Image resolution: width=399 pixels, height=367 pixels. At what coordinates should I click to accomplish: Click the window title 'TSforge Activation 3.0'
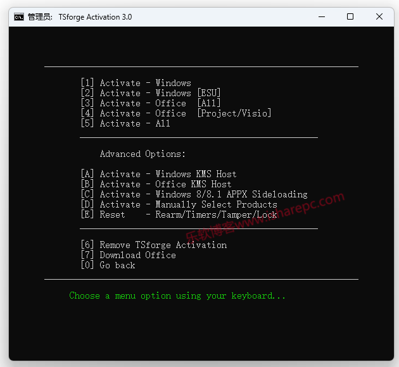coord(95,17)
